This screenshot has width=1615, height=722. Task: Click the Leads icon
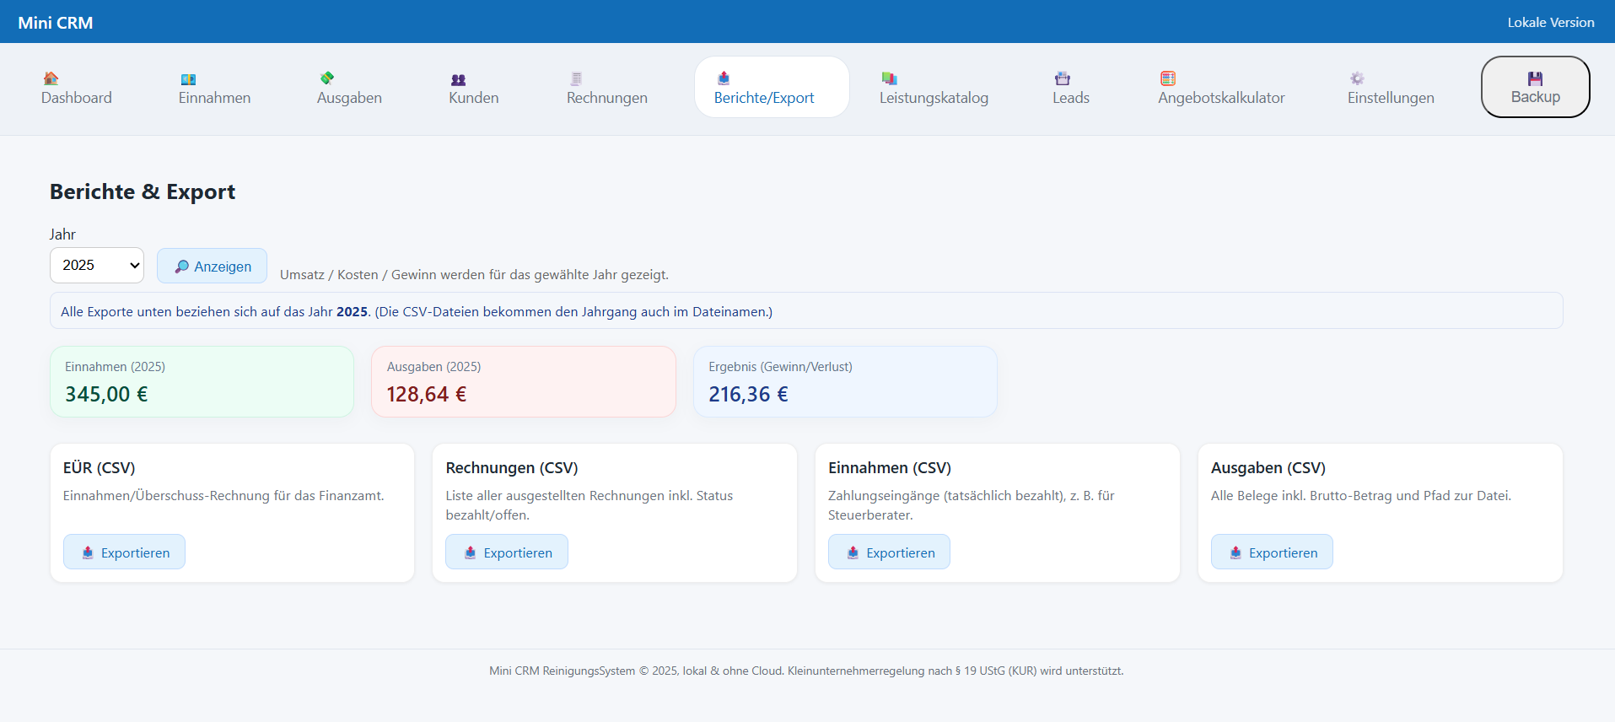point(1062,78)
